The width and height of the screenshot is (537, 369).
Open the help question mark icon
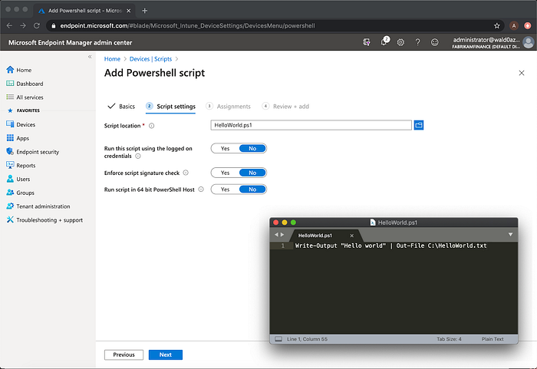pos(417,42)
